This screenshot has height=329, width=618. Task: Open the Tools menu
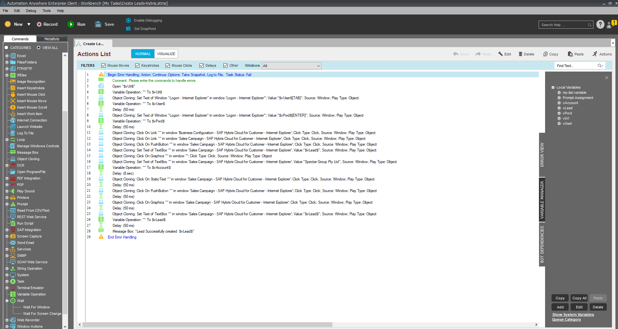pyautogui.click(x=46, y=11)
